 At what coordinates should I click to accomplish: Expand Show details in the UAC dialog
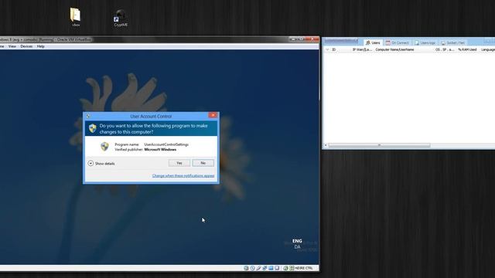pos(101,164)
